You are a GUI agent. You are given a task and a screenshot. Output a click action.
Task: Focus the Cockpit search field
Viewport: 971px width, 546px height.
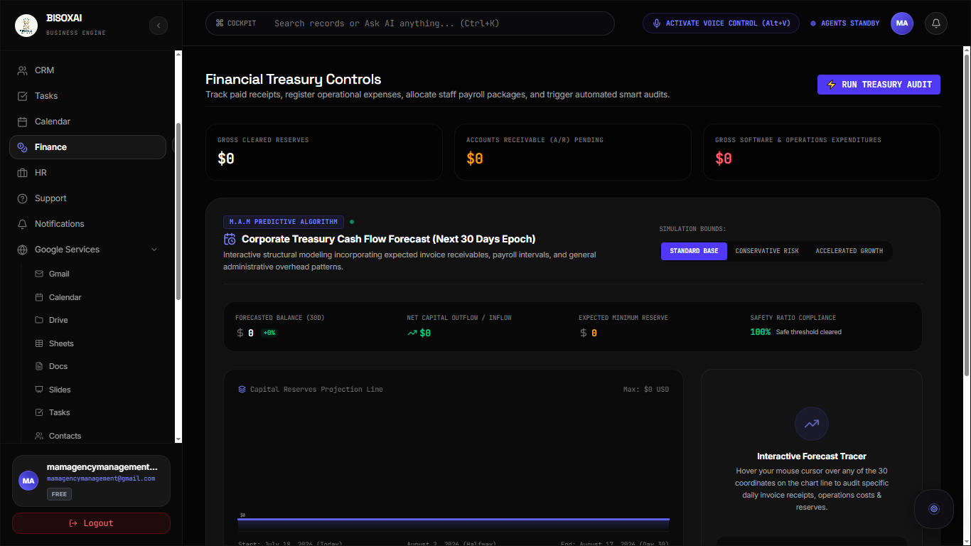pos(410,23)
